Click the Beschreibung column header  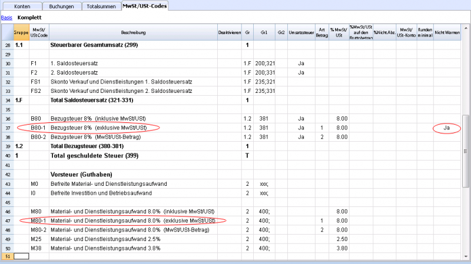(134, 32)
